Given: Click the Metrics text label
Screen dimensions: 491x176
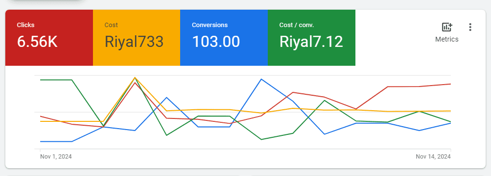Looking at the screenshot, I should 447,39.
